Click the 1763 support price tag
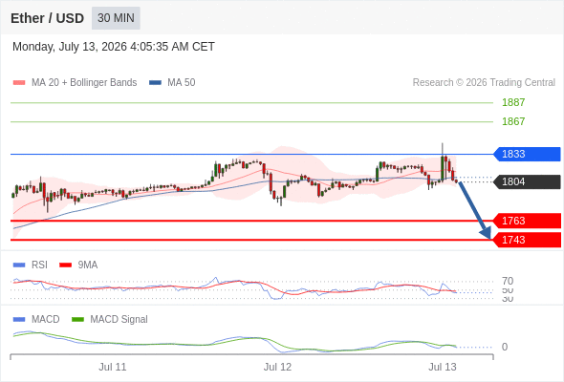The height and width of the screenshot is (382, 564). coord(527,221)
